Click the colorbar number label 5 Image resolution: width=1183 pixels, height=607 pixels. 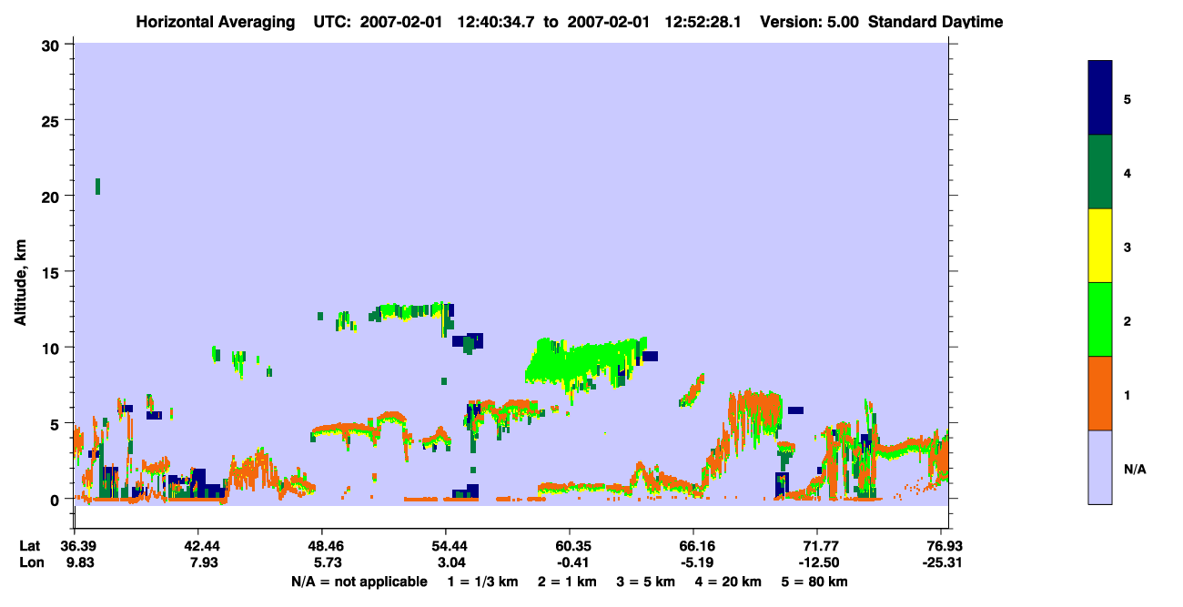[x=1127, y=99]
